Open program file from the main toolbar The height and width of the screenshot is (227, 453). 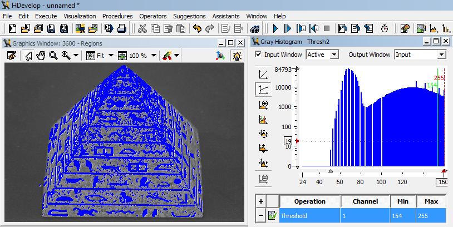tap(26, 28)
